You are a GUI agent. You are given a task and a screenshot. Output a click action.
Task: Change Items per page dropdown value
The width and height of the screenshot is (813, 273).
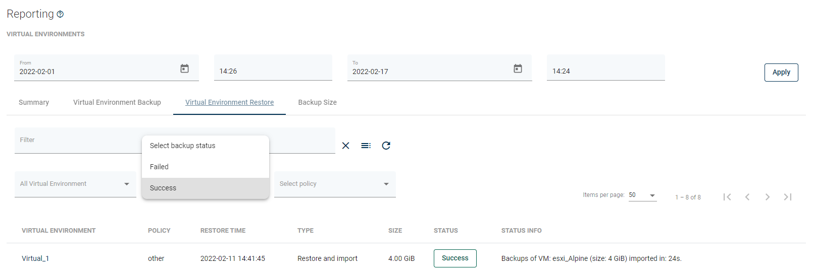coord(642,195)
